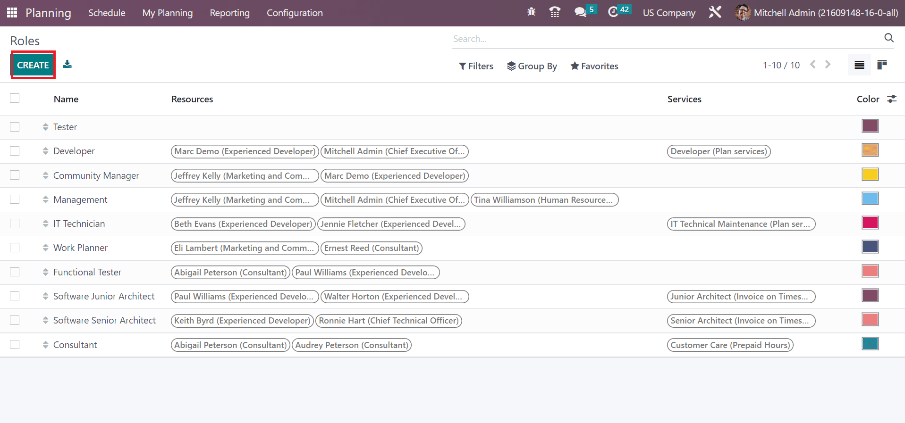Grab Work Planner row drag handle
Viewport: 905px width, 423px height.
coord(45,248)
